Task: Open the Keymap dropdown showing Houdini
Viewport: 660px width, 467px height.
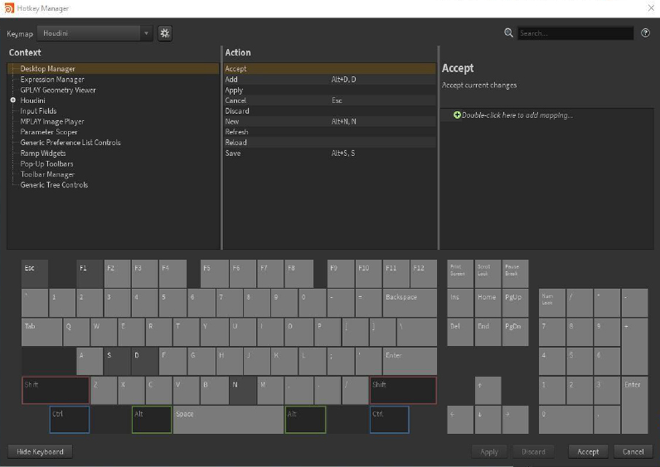Action: 96,34
